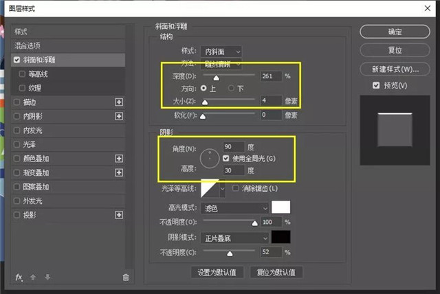The width and height of the screenshot is (440, 294).
Task: Click the plus icon next to 描边
Action: [x=119, y=102]
